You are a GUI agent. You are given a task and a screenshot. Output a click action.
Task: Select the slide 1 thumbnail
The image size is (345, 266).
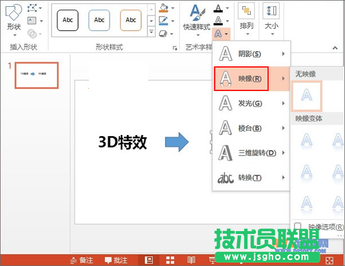click(37, 75)
